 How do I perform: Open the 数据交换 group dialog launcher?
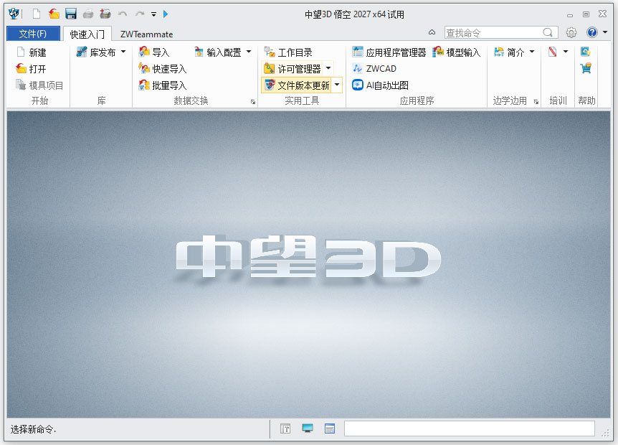pos(253,102)
